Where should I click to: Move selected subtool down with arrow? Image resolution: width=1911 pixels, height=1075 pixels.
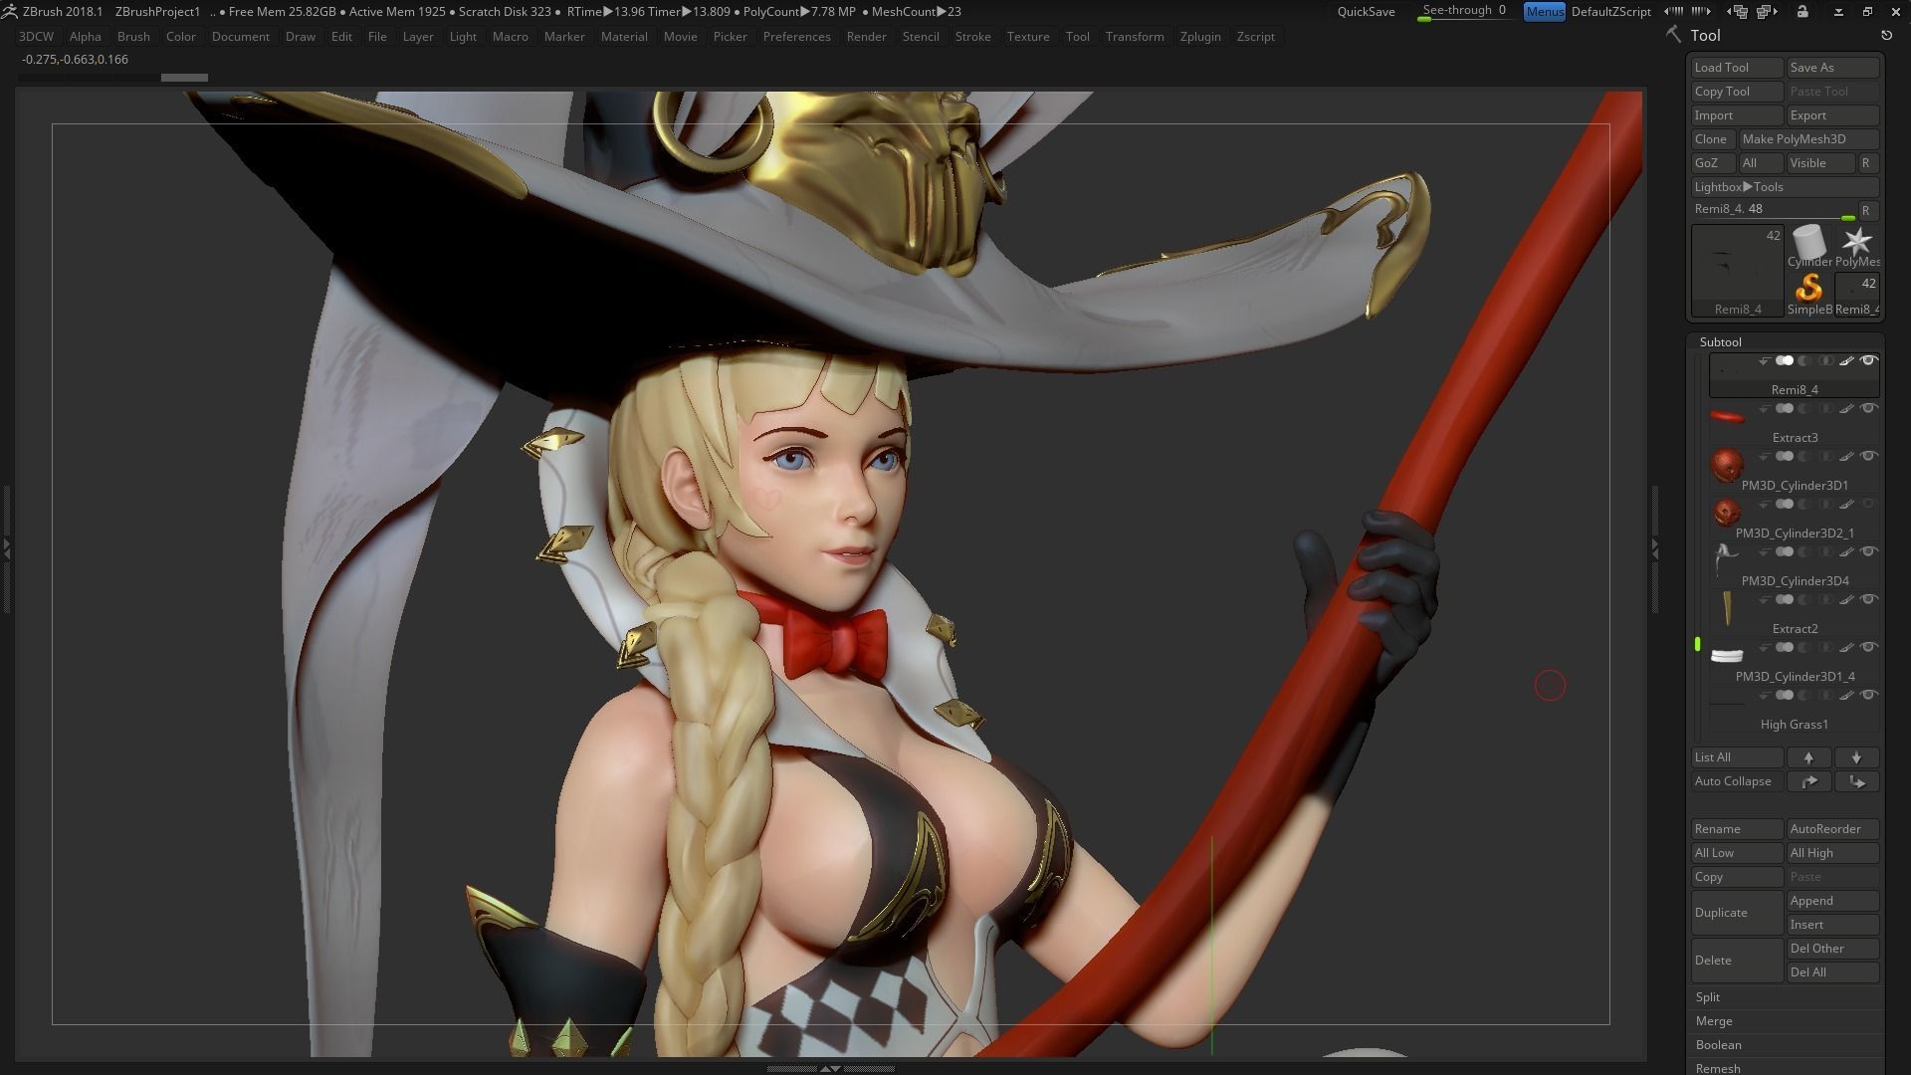pyautogui.click(x=1856, y=757)
